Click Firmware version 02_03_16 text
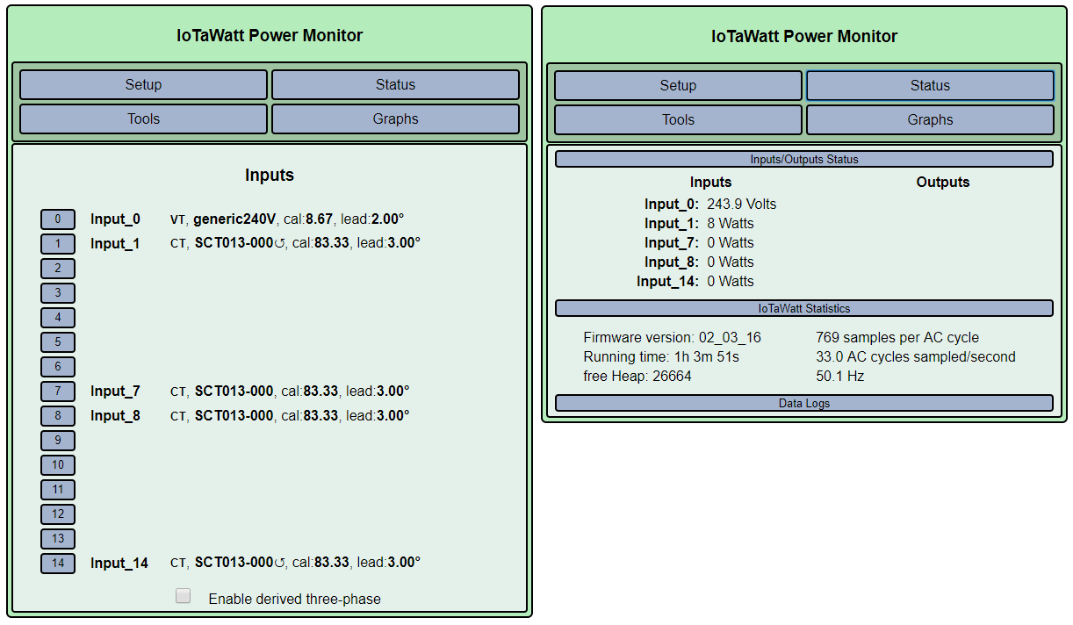Image resolution: width=1073 pixels, height=625 pixels. click(673, 338)
